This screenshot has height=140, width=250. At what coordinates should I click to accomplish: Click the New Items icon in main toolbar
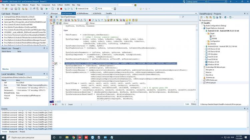click(3, 9)
